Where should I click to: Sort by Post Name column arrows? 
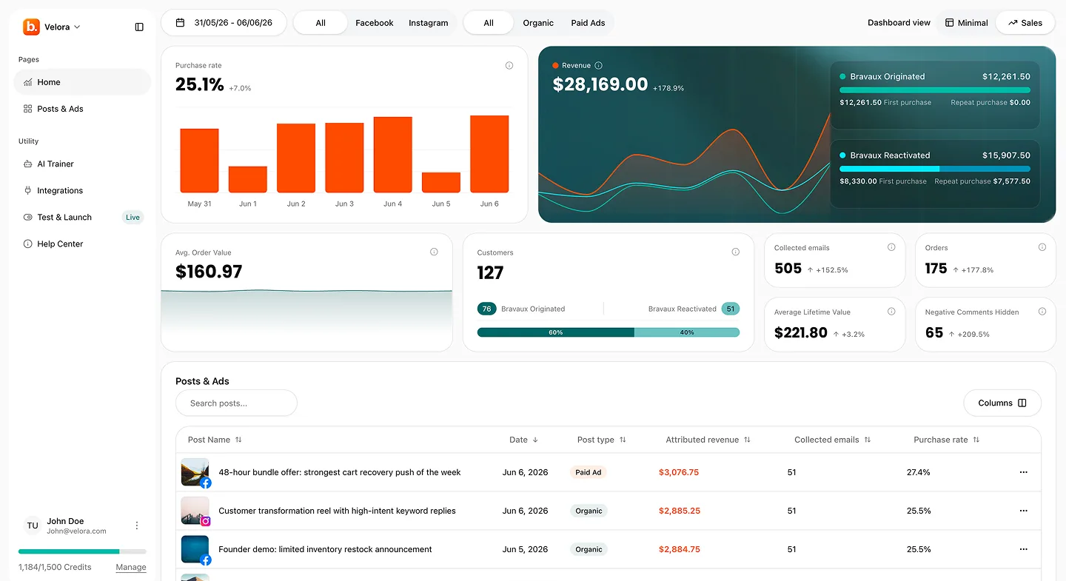(x=238, y=440)
